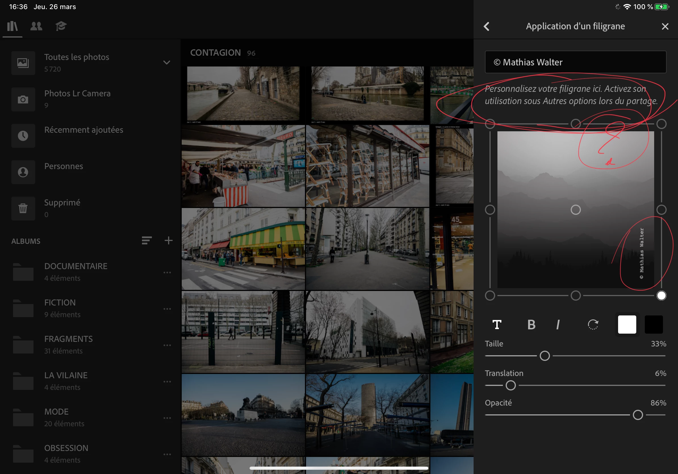
Task: Open the Learn graduation cap icon
Action: coord(61,26)
